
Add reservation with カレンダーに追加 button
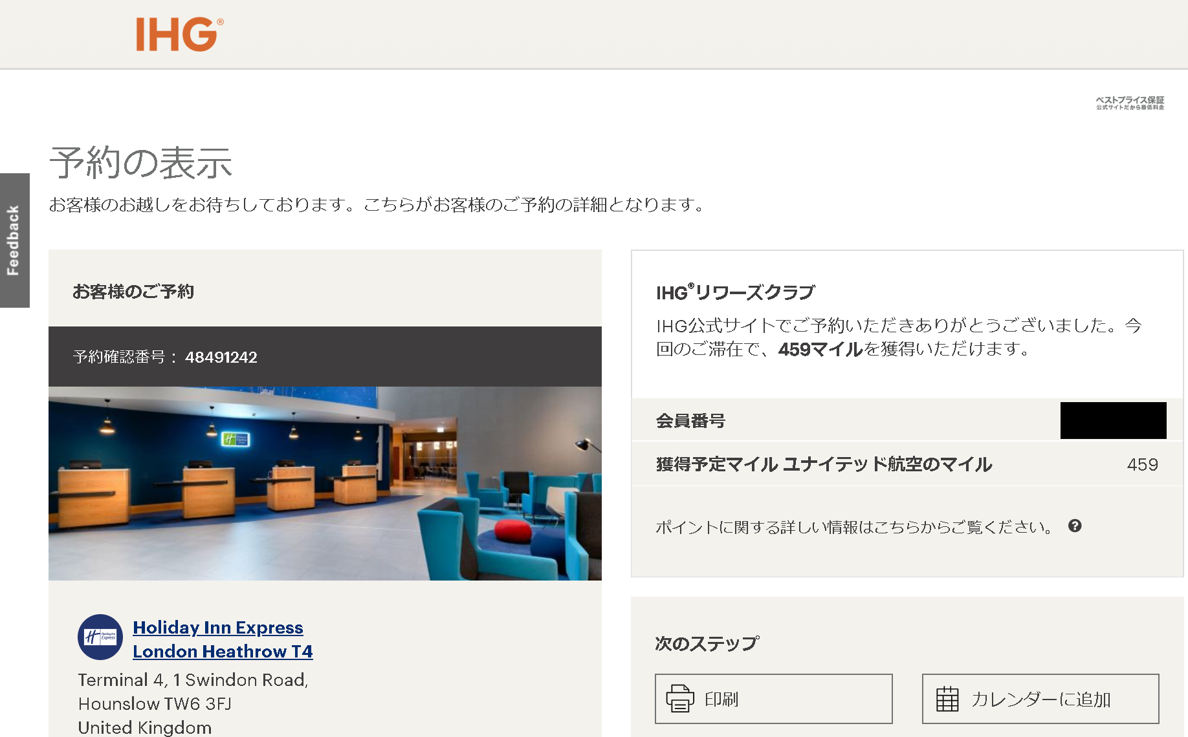click(1040, 699)
